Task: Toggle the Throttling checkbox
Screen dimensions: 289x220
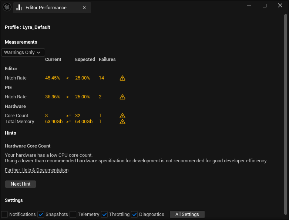Action: pyautogui.click(x=104, y=214)
